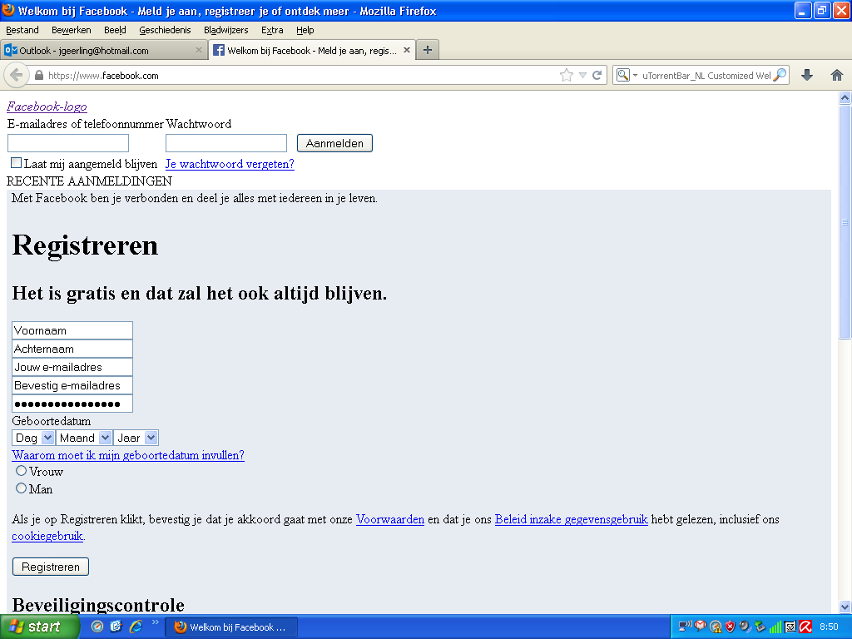852x639 pixels.
Task: Click the login e-mail input field
Action: tap(68, 143)
